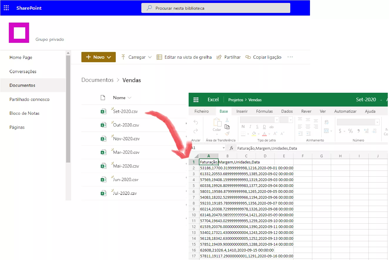
Task: Click the decrease font size icon
Action: click(x=282, y=134)
